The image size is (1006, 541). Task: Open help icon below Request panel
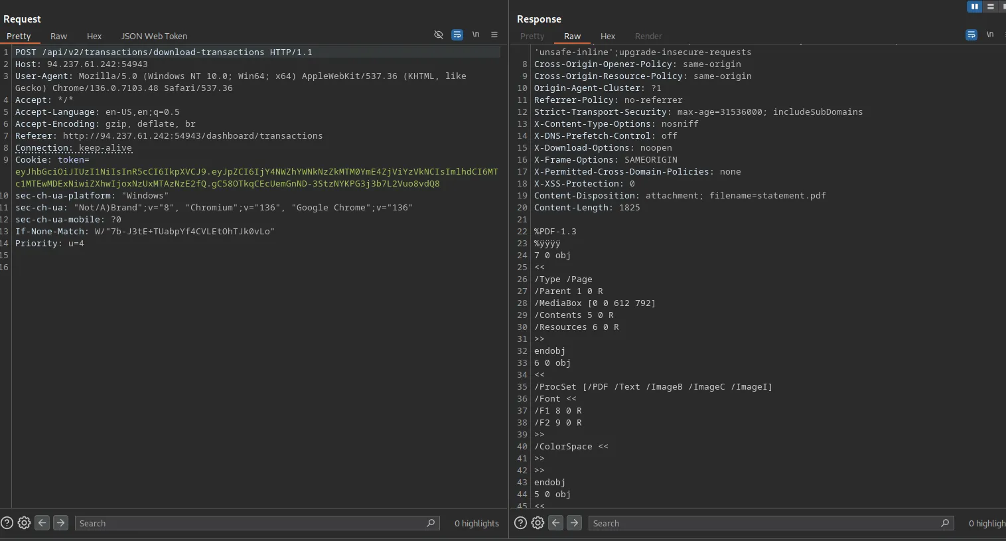coord(7,523)
